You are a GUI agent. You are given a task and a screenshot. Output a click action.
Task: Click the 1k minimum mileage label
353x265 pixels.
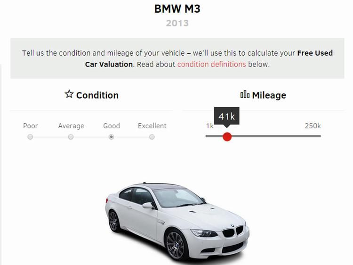pos(209,126)
